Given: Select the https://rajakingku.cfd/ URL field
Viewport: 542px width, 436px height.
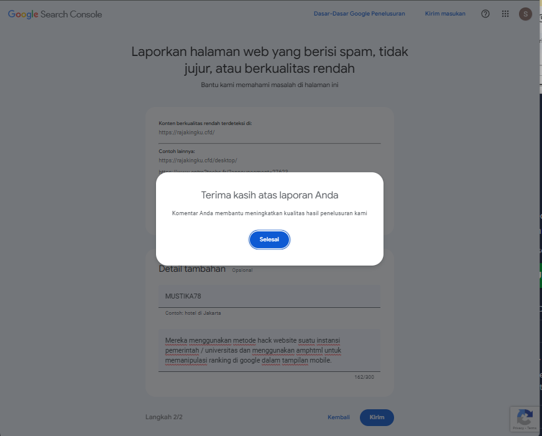Looking at the screenshot, I should coord(269,132).
